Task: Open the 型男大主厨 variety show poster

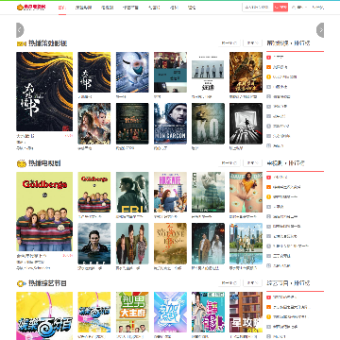Action: (132, 312)
